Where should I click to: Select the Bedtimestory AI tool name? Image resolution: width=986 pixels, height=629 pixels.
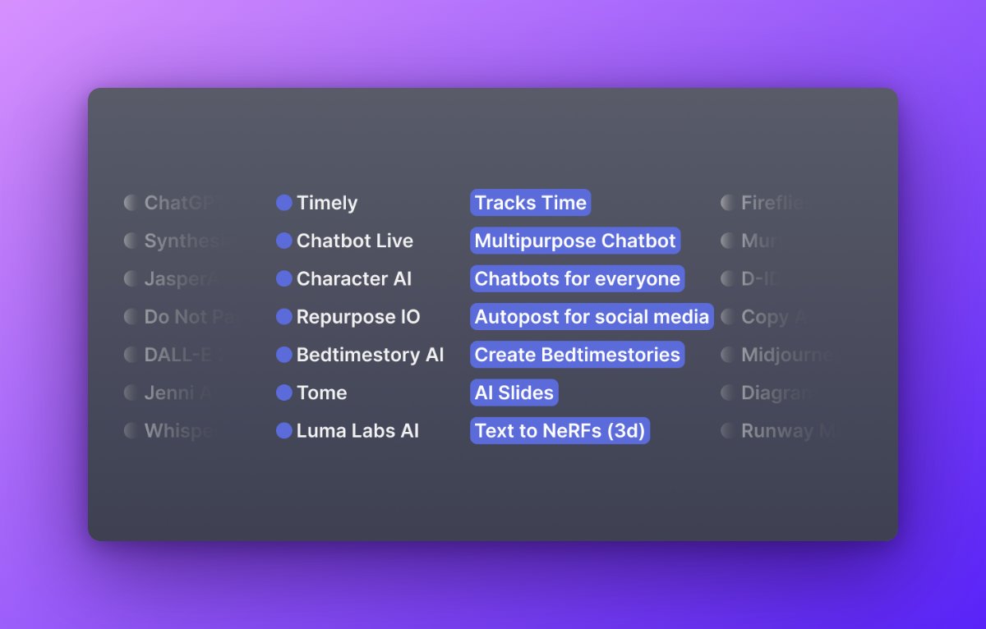pyautogui.click(x=371, y=355)
